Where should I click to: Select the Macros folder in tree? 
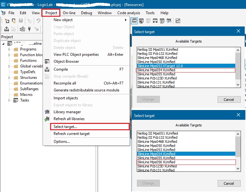tap(26, 95)
